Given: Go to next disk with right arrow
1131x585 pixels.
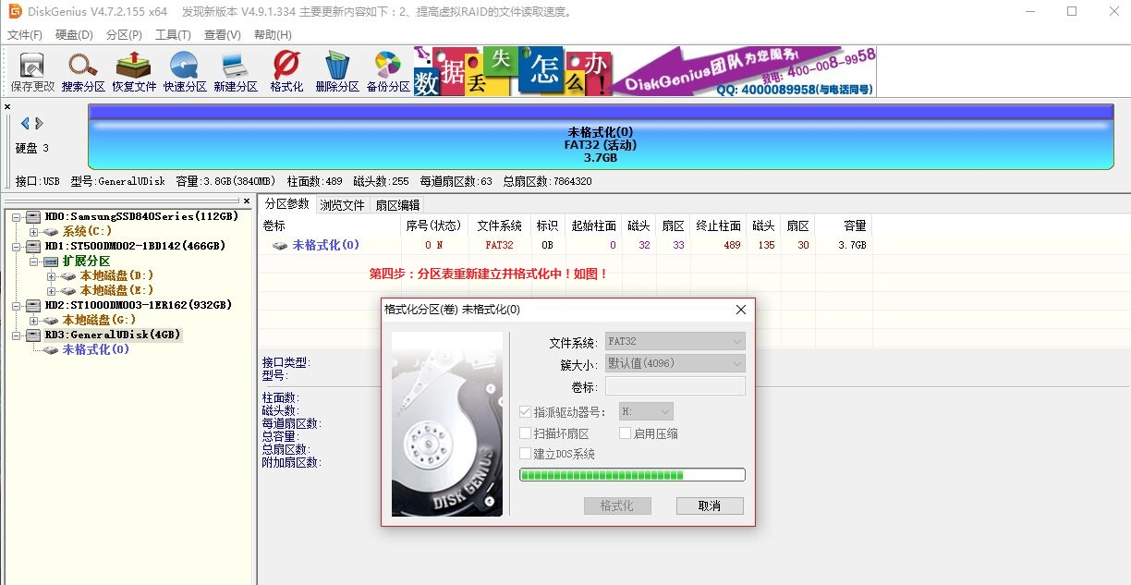Looking at the screenshot, I should click(40, 123).
